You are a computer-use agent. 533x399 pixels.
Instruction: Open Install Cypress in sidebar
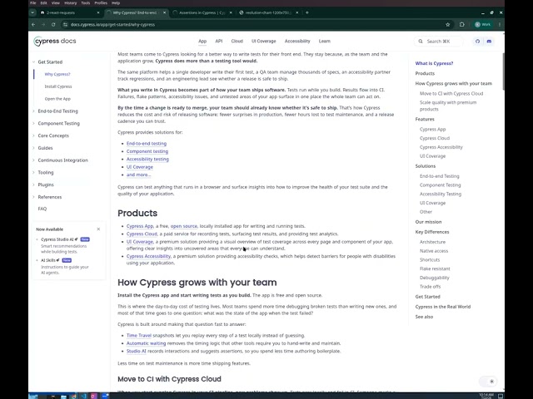(x=58, y=86)
